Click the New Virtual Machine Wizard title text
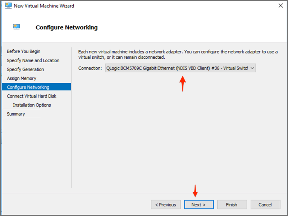Image resolution: width=288 pixels, height=216 pixels. click(x=44, y=6)
